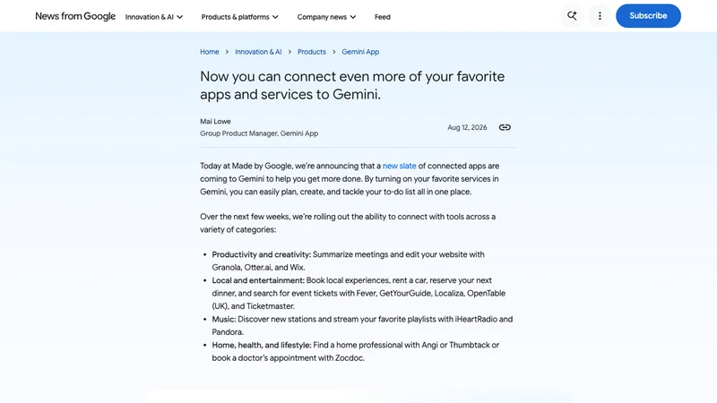Click the Subscribe button

tap(648, 16)
